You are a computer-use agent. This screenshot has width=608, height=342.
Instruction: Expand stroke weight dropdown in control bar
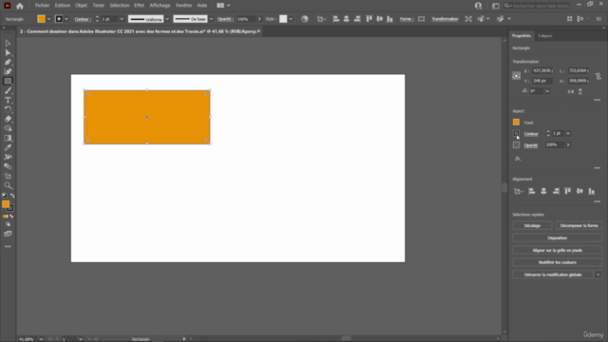(x=122, y=19)
